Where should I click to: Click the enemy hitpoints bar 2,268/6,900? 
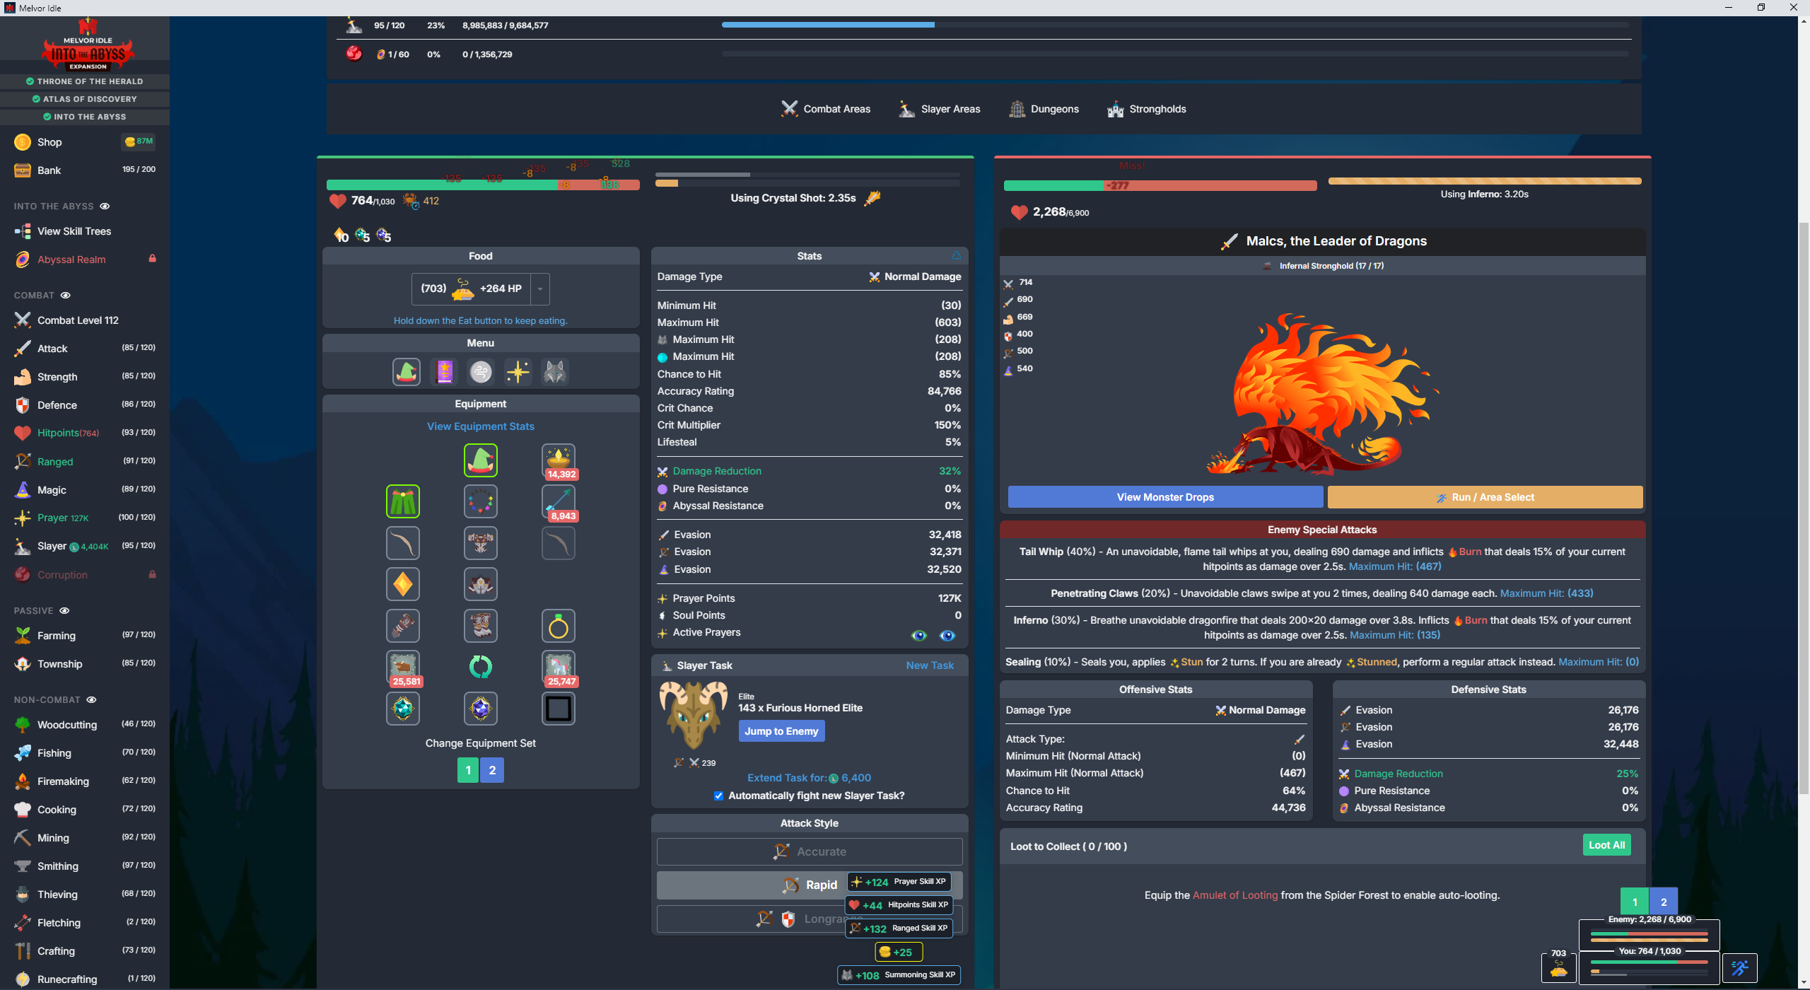[1160, 186]
